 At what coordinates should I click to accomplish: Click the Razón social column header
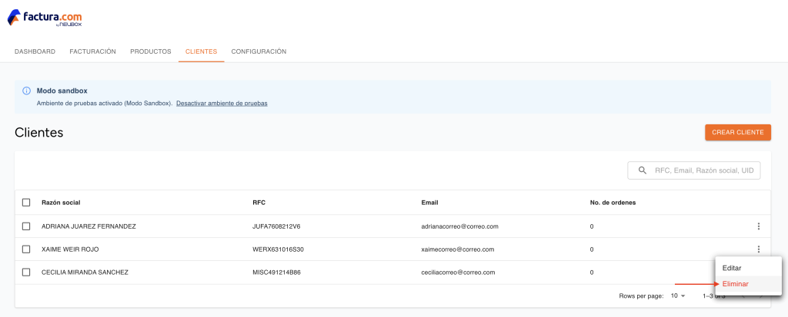click(x=61, y=203)
